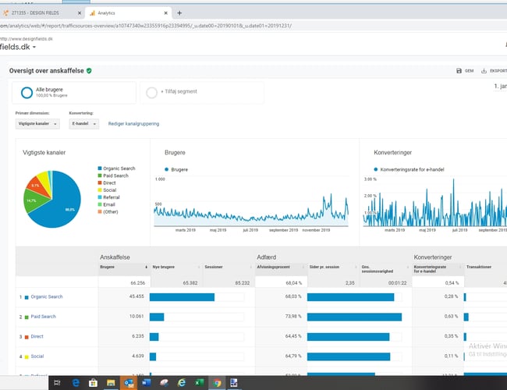
Task: Add a segment via Tilføj segment
Action: pos(176,93)
